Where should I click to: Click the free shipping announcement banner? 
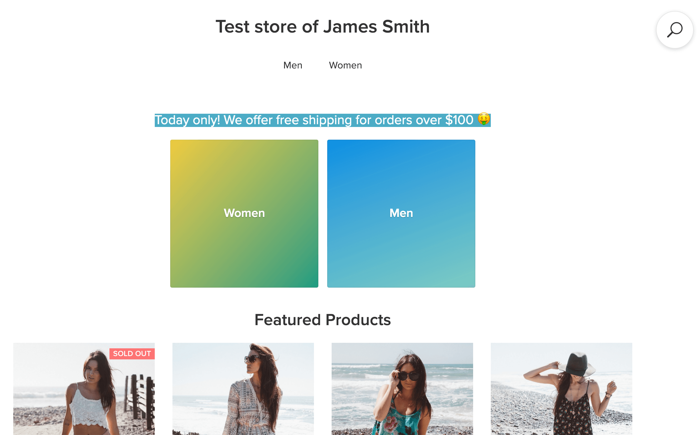coord(323,120)
